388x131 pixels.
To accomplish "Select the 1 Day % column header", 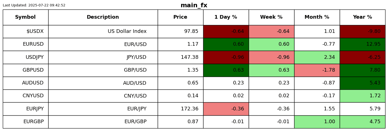I will [226, 17].
